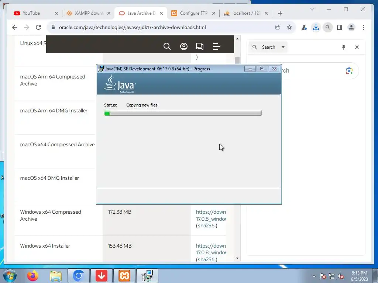Click the address bar URL
This screenshot has height=283, width=378.
pyautogui.click(x=133, y=27)
